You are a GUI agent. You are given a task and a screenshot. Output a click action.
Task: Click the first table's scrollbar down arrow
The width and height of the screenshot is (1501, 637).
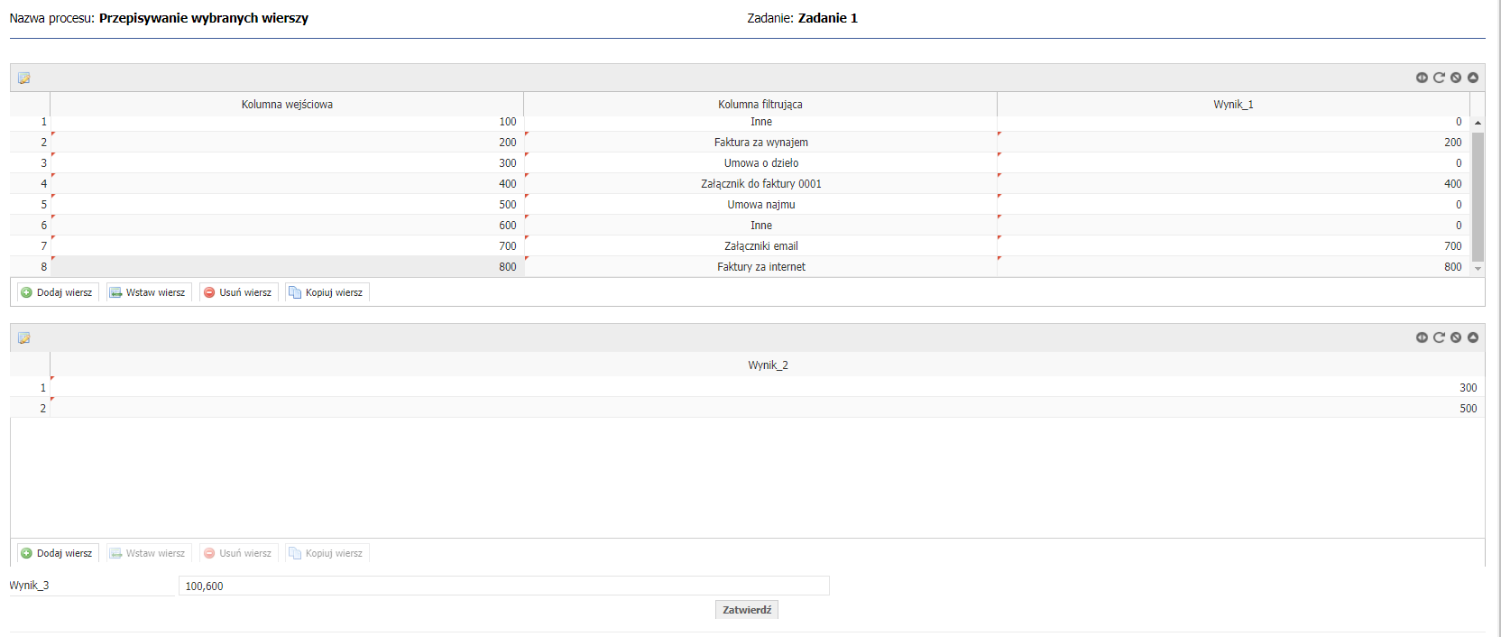1478,269
